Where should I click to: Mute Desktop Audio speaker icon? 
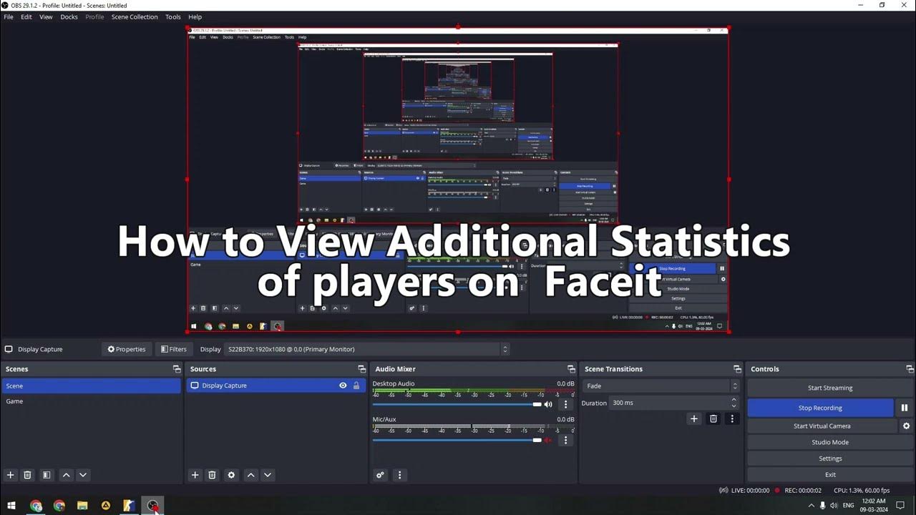tap(548, 404)
